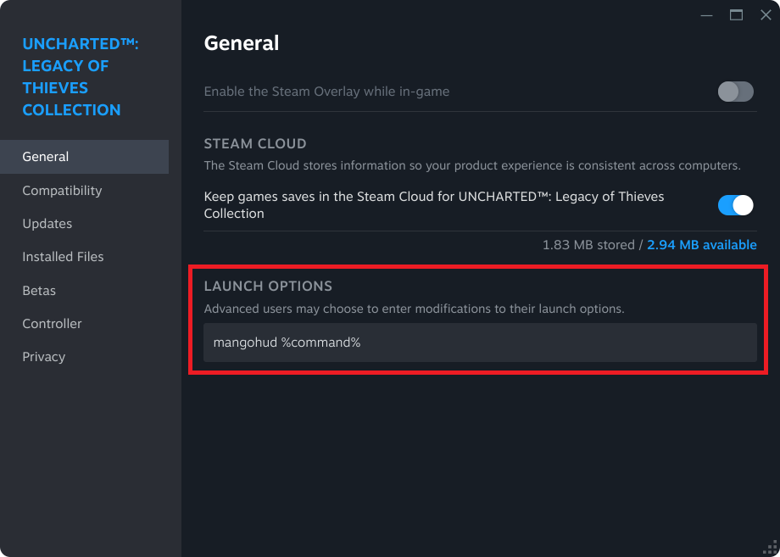Close the game properties window
The height and width of the screenshot is (557, 780).
pos(766,15)
